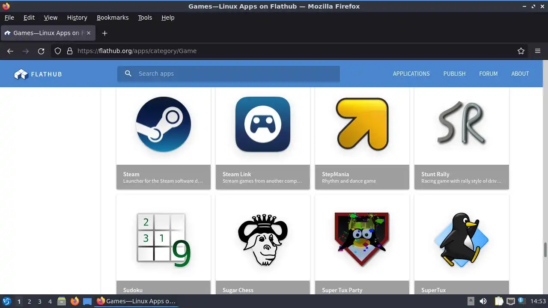Viewport: 548px width, 308px height.
Task: Open the Stunt Rally SR icon
Action: click(462, 123)
